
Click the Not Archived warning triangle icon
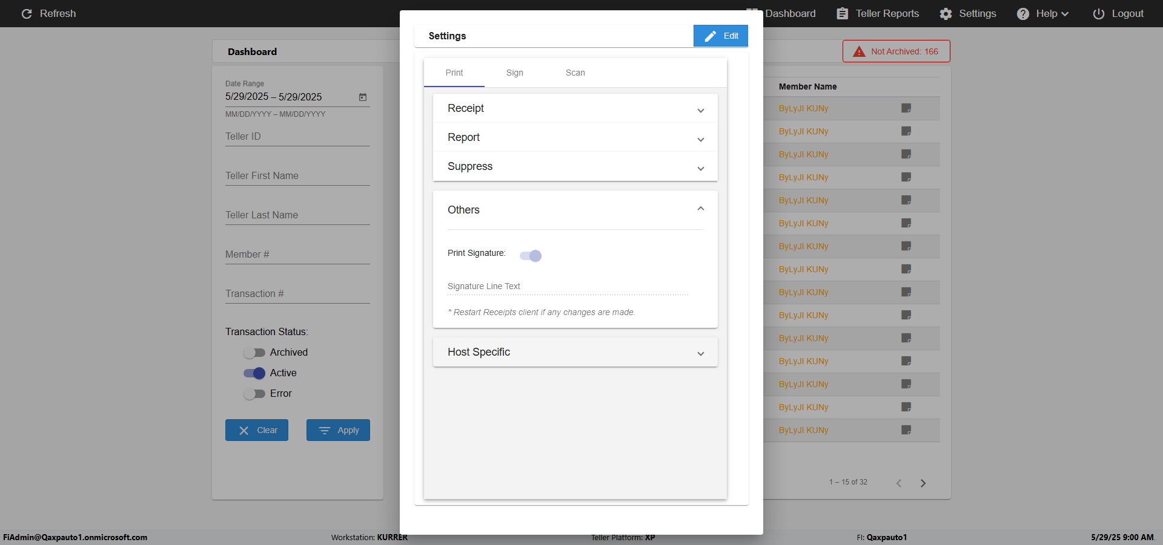859,51
